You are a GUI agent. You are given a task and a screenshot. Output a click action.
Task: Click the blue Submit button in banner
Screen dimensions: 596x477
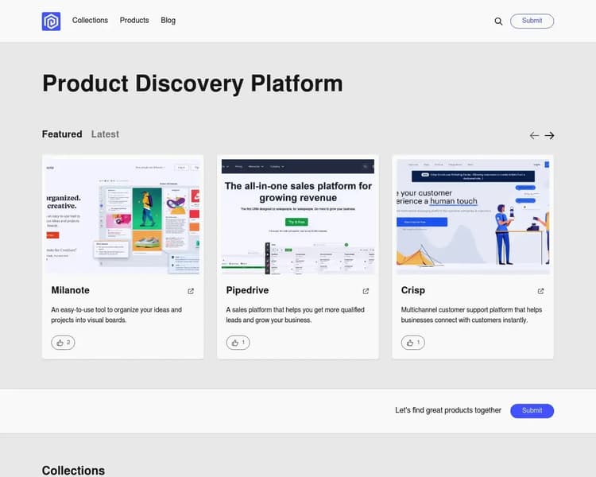coord(532,410)
